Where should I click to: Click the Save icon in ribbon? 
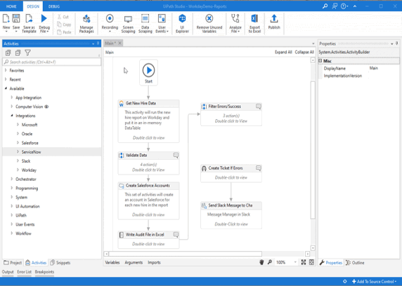[16, 19]
